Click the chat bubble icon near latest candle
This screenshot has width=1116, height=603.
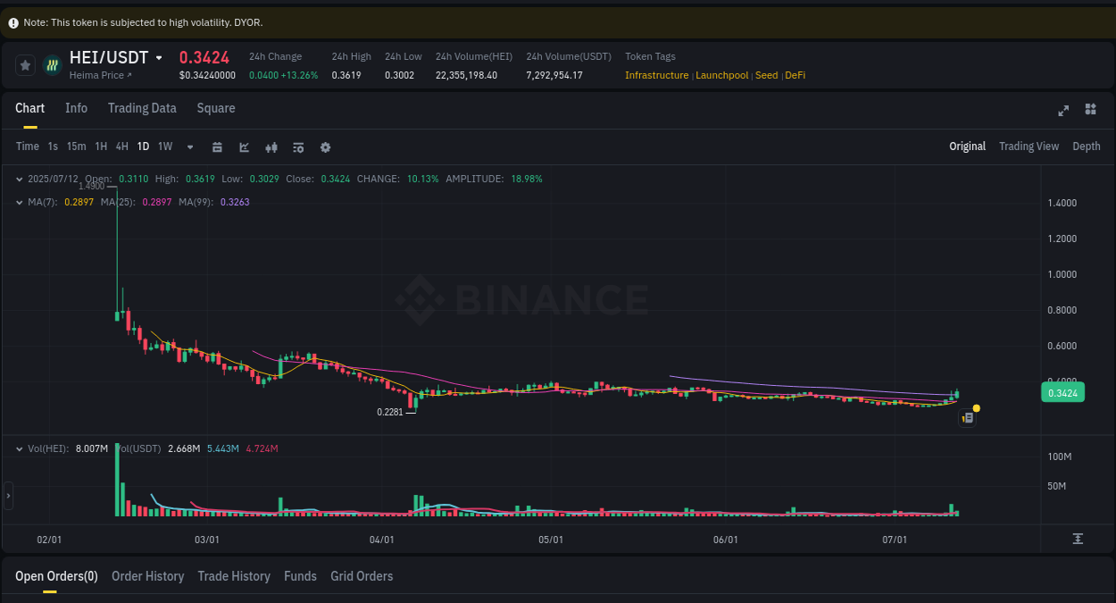pyautogui.click(x=967, y=417)
